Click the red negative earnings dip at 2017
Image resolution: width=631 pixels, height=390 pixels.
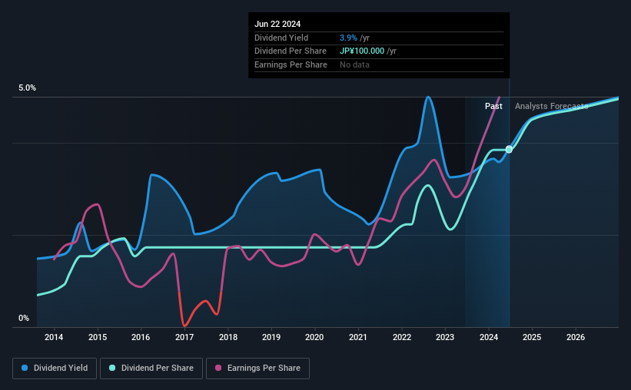184,324
